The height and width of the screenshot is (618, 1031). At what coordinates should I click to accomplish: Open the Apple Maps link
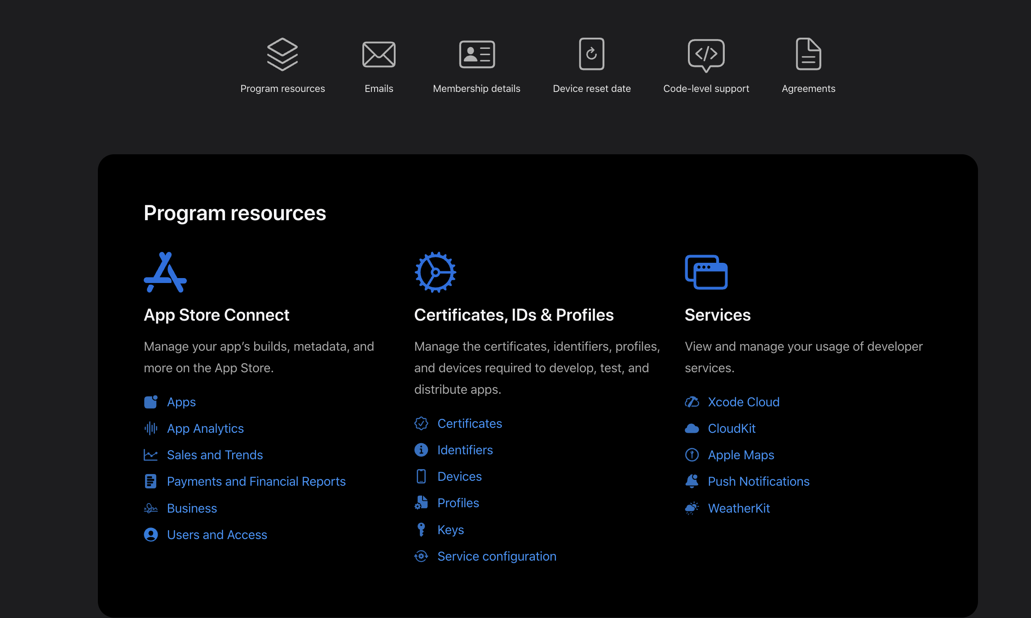click(741, 455)
